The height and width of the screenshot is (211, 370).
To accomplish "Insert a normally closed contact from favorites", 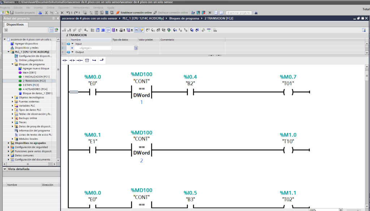I will point(72,60).
